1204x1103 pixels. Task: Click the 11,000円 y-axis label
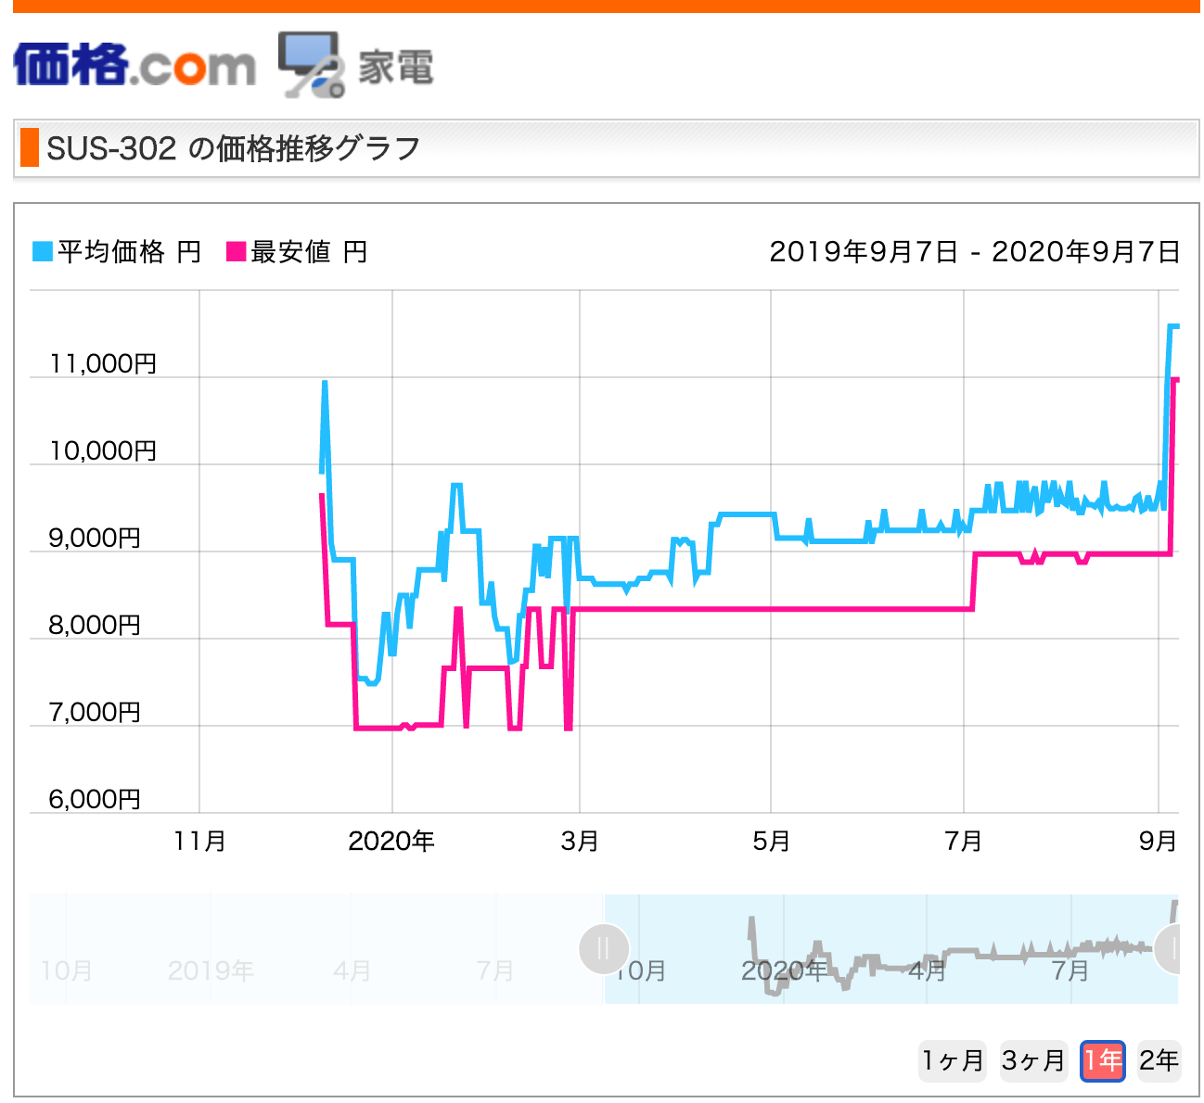click(x=103, y=363)
